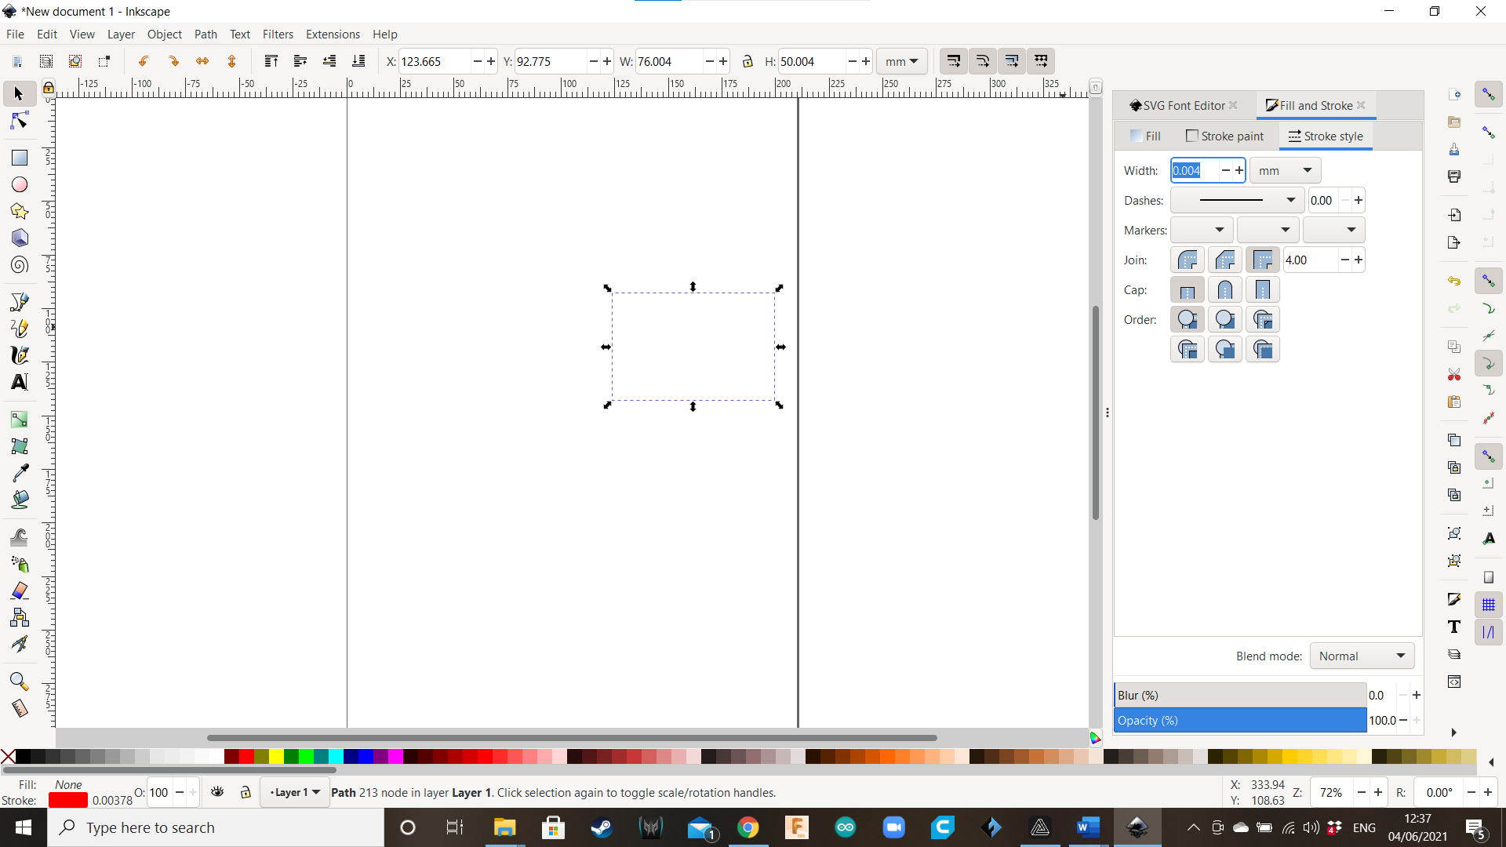This screenshot has height=847, width=1506.
Task: Select the Text tool
Action: click(19, 383)
